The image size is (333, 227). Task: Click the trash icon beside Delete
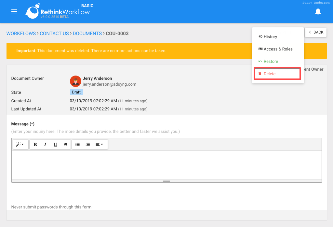pyautogui.click(x=260, y=74)
